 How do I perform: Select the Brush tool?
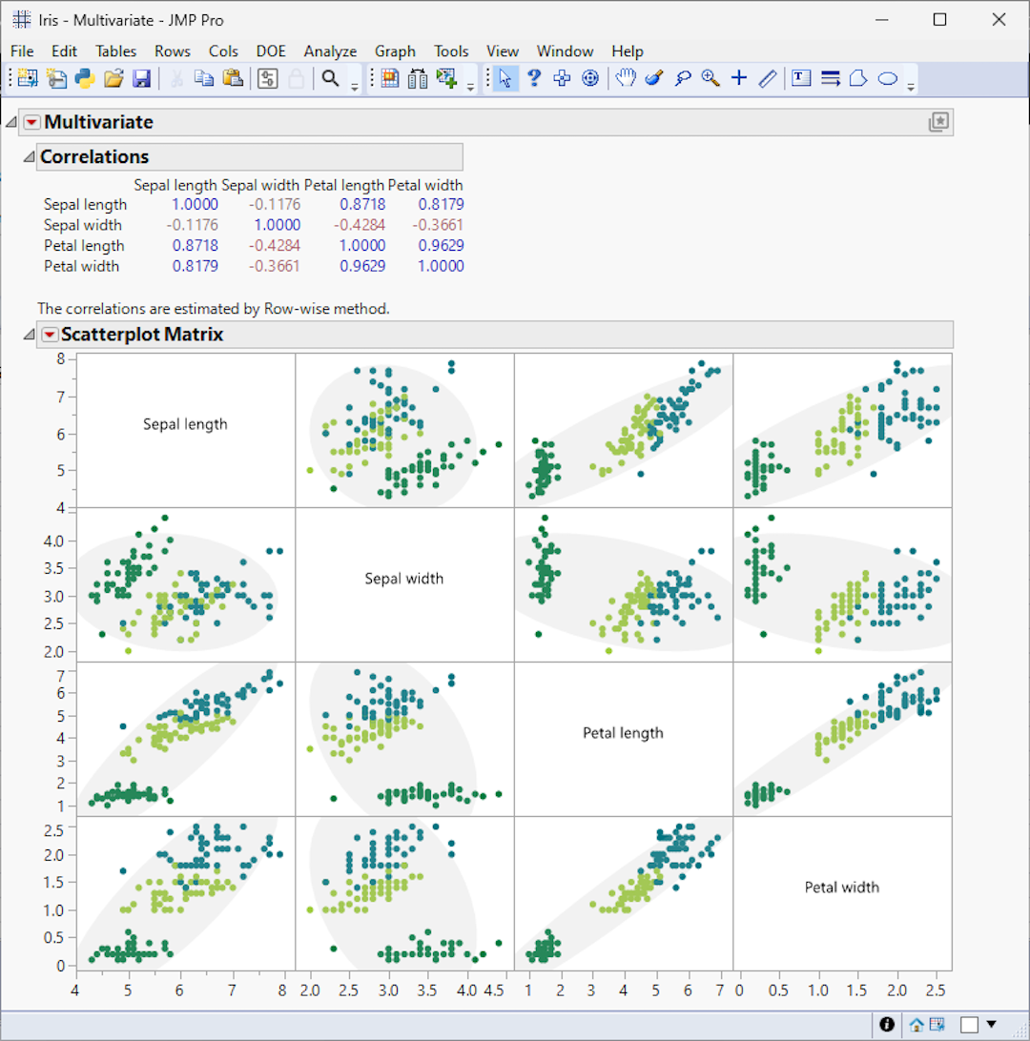(x=655, y=78)
